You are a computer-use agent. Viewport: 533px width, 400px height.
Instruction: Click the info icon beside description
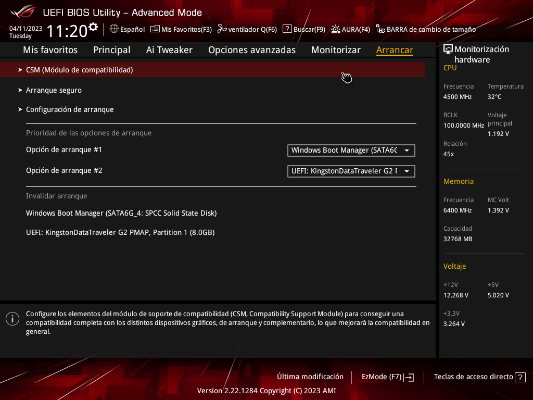[x=12, y=319]
